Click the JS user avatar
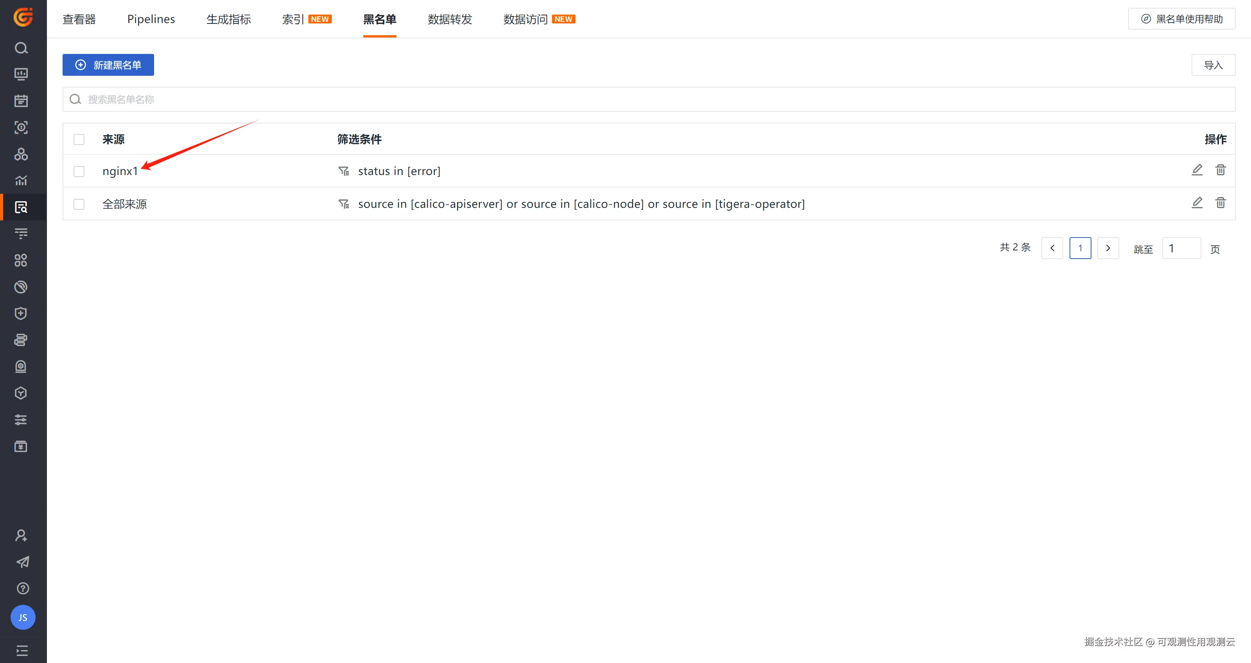Viewport: 1251px width, 663px height. 23,617
